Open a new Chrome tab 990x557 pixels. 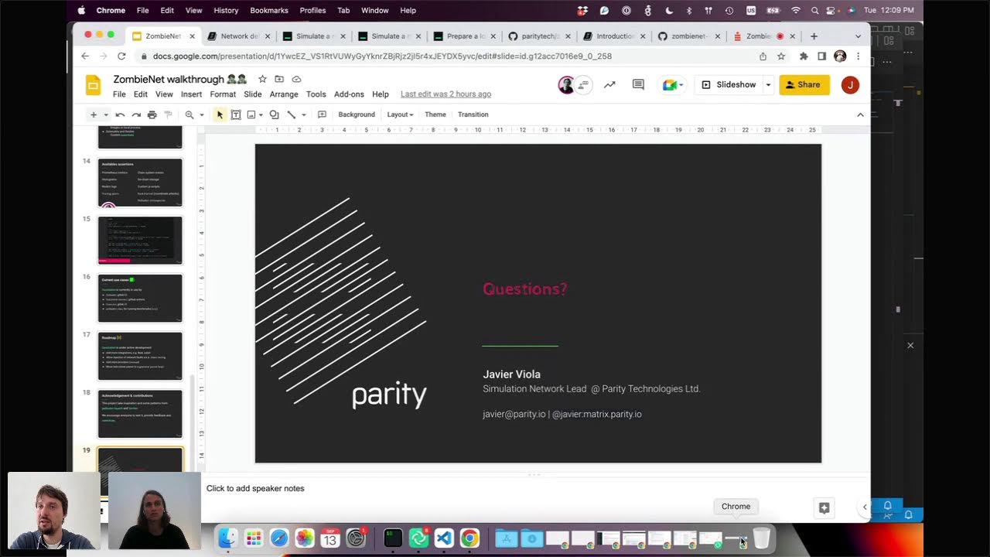point(814,36)
